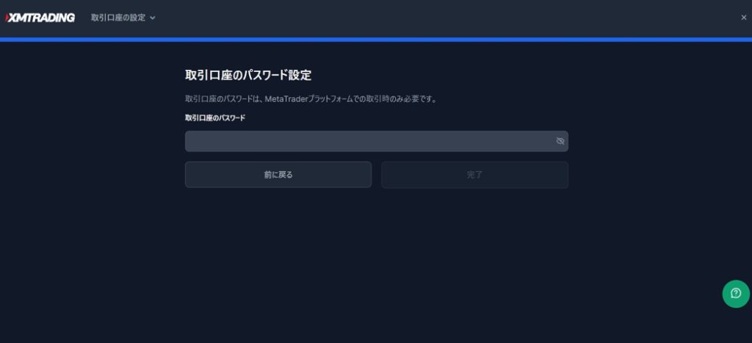
Task: Click the 取引口座の設定 text in the top bar
Action: tap(118, 18)
